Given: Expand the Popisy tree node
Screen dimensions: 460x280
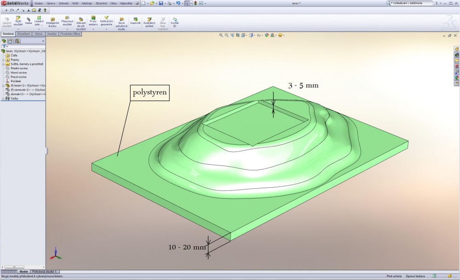Looking at the screenshot, I should pyautogui.click(x=3, y=60).
